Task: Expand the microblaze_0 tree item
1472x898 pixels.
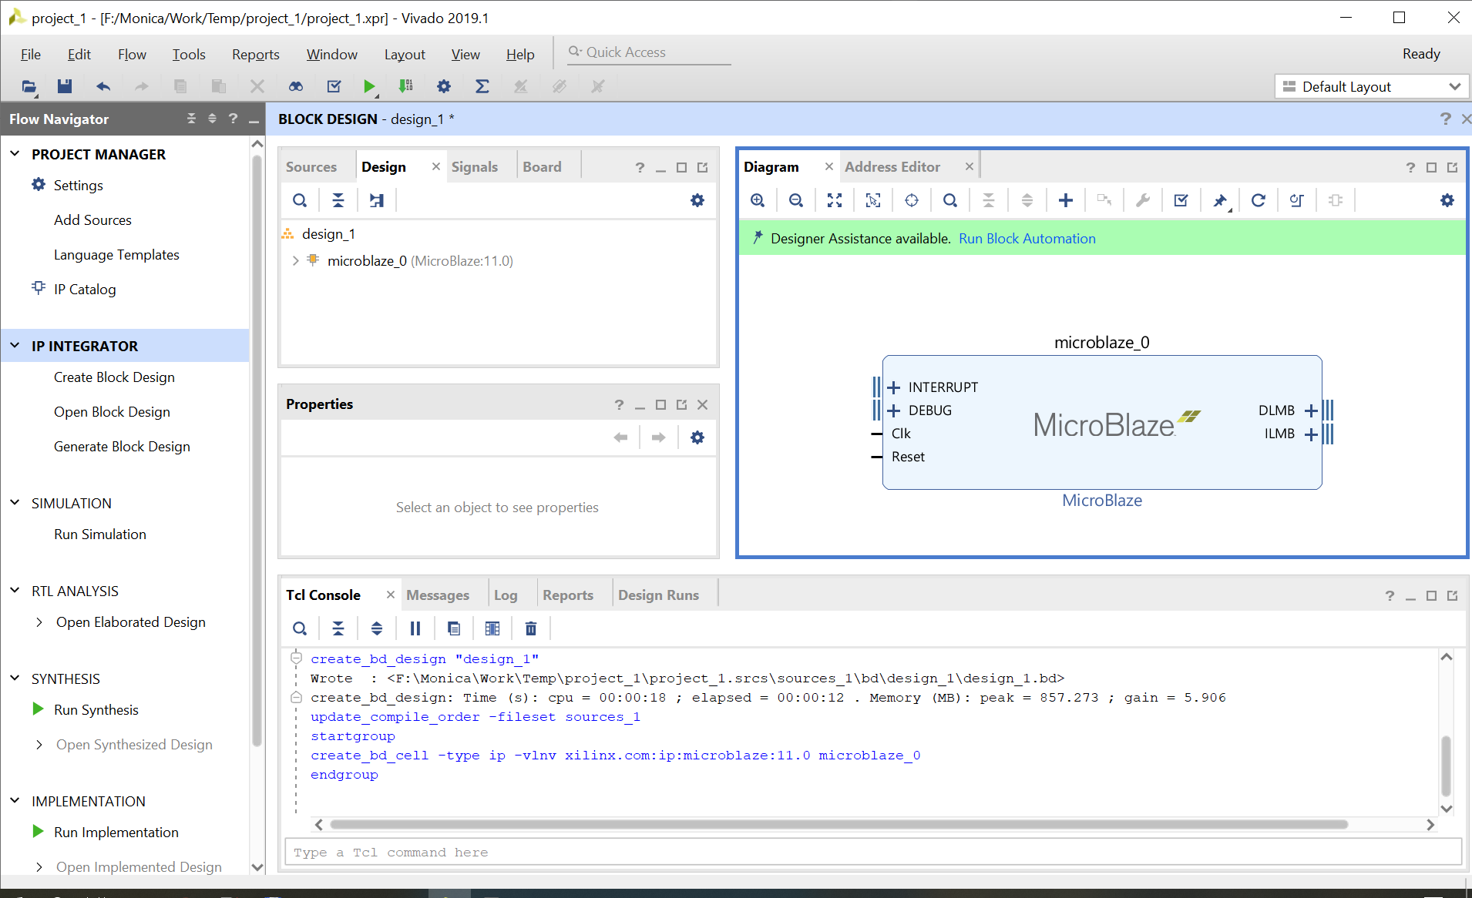Action: point(295,261)
